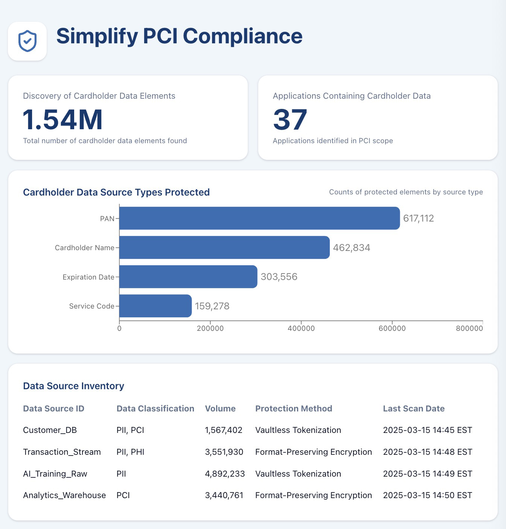Select the 1.54M cardholder data elements card
506x529 pixels.
[128, 118]
